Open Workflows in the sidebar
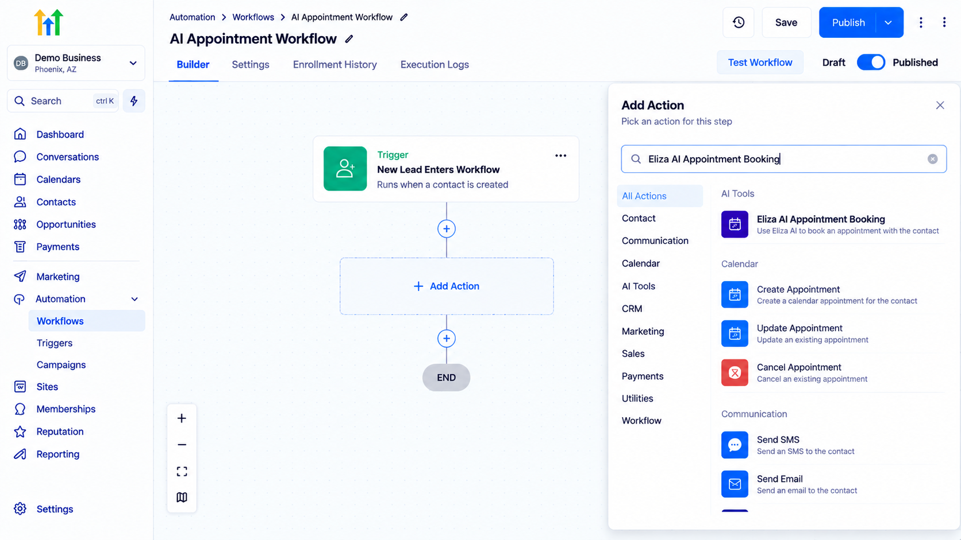Viewport: 961px width, 540px height. click(x=87, y=321)
